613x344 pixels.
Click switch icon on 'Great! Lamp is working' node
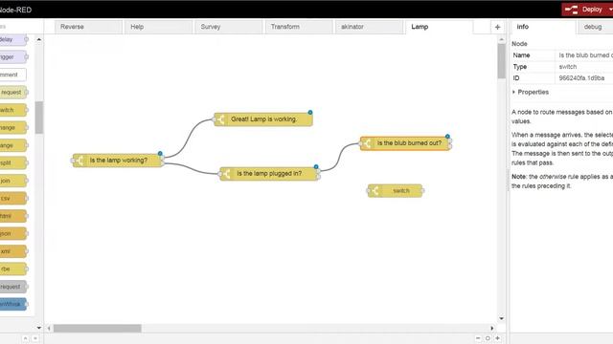[220, 118]
